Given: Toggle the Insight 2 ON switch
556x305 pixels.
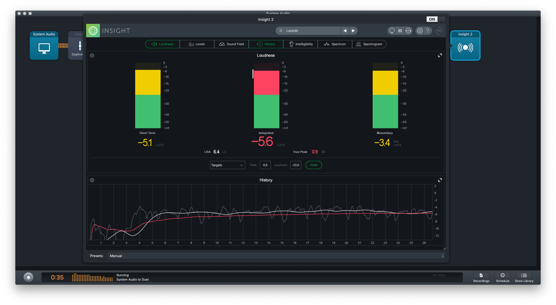Looking at the screenshot, I should click(436, 19).
